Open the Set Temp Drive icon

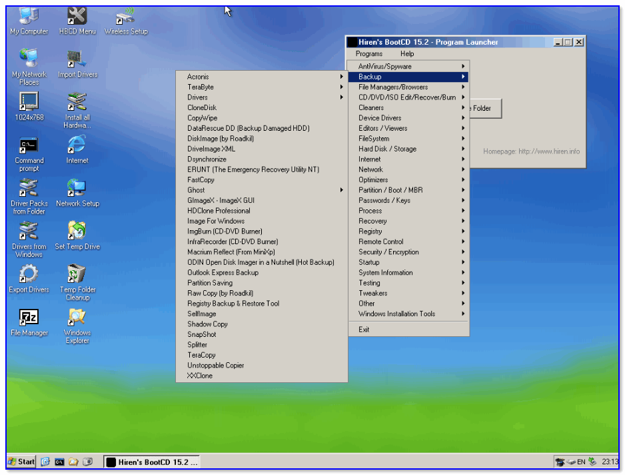77,233
